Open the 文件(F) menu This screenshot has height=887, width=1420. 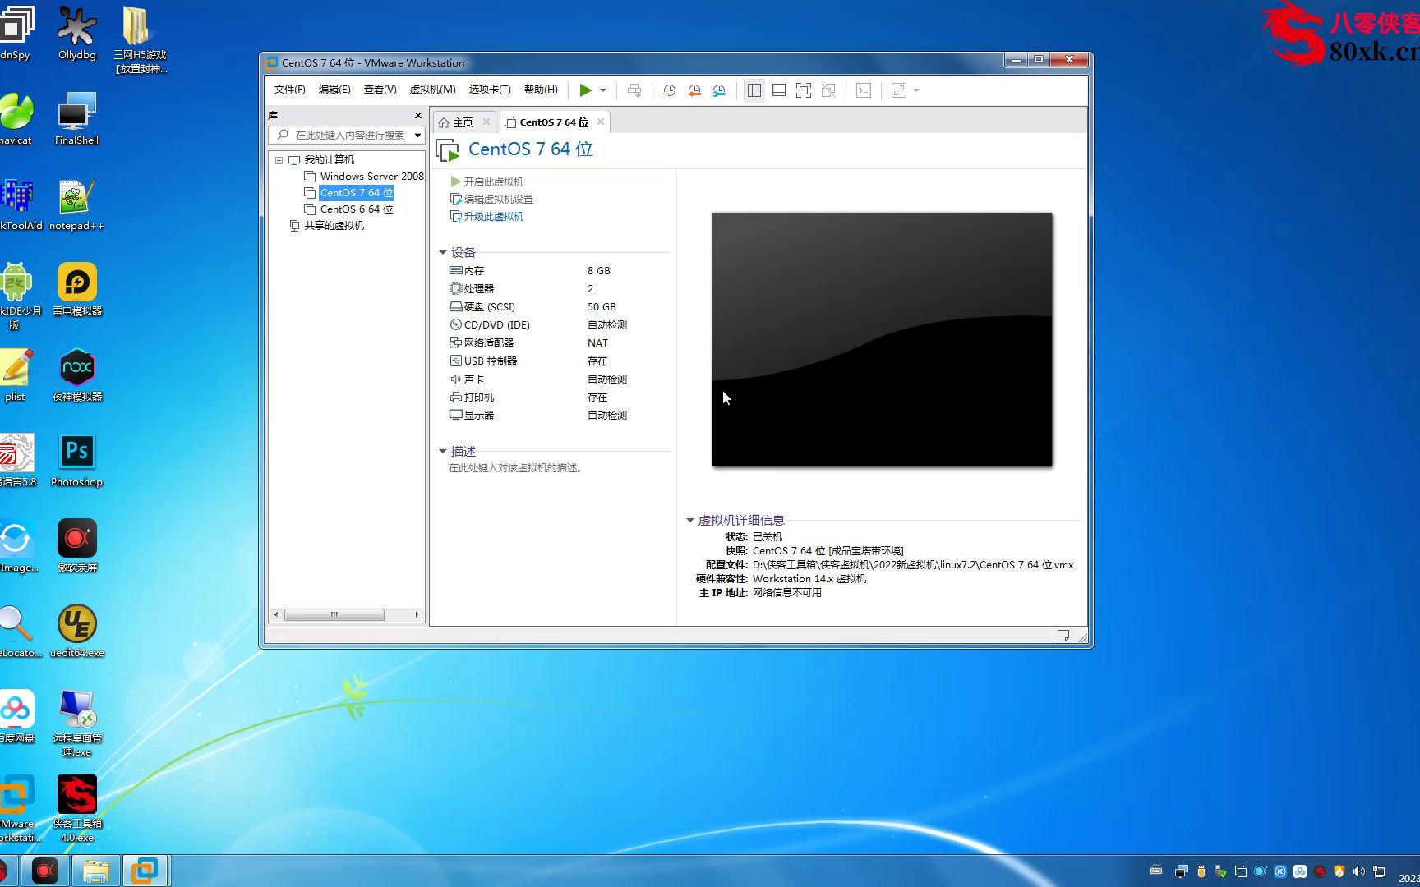click(x=289, y=90)
